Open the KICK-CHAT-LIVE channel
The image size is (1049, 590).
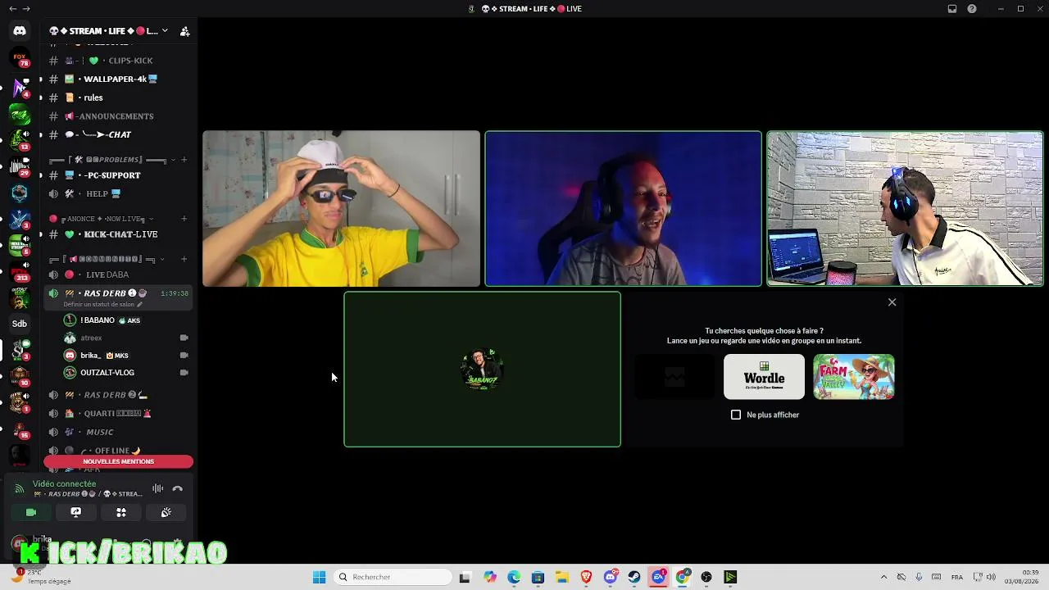coord(118,234)
